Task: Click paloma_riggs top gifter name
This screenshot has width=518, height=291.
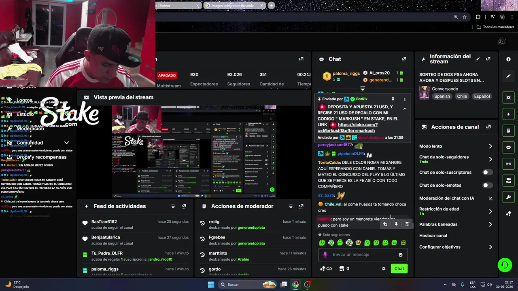Action: [346, 74]
